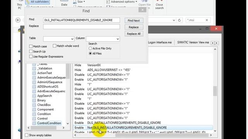Select ActionText table in list
Image resolution: width=248 pixels, height=139 pixels.
pos(45,73)
